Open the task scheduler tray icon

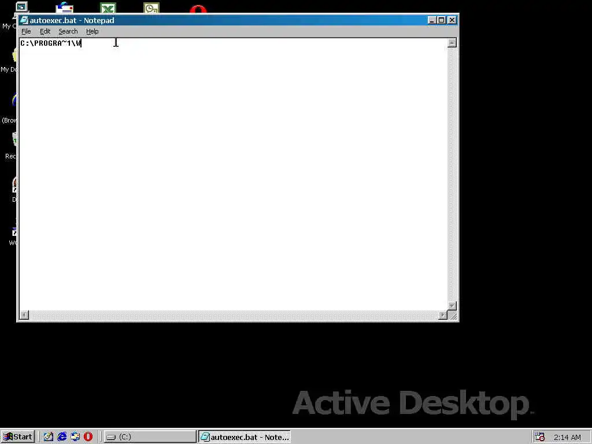pos(539,437)
